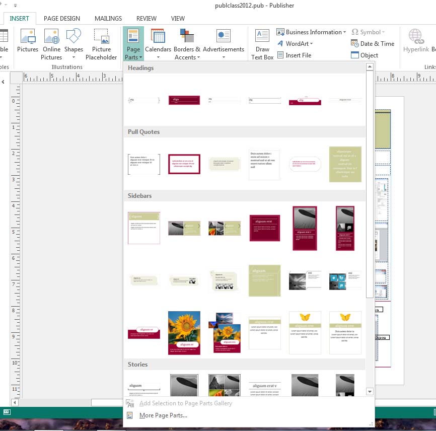Insert a Hyperlink

[x=416, y=43]
